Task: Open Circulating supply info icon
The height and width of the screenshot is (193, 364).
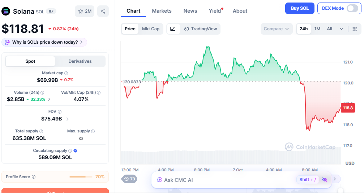Action: pos(70,151)
